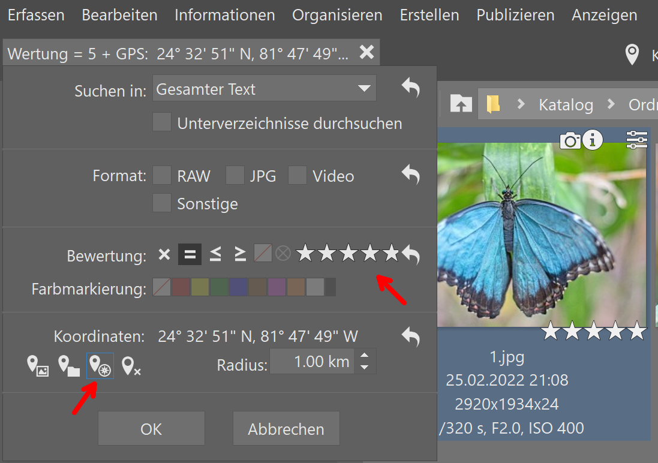Check the Video format checkbox
This screenshot has width=658, height=463.
298,175
